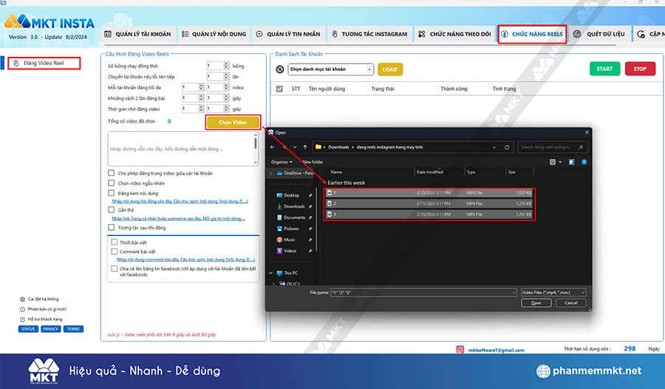Open the Video Files type filter dropdown
This screenshot has width=665, height=389.
[x=553, y=293]
